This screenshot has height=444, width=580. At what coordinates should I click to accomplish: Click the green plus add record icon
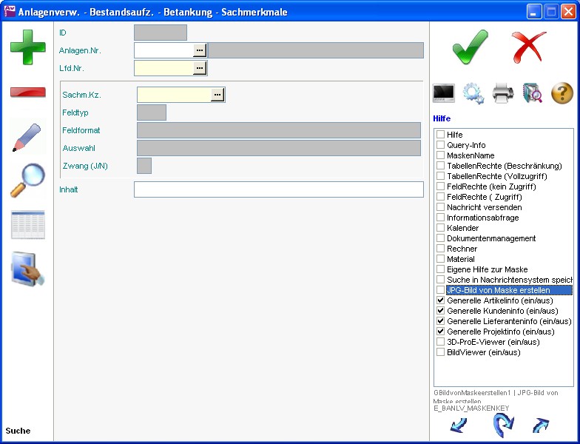[27, 47]
